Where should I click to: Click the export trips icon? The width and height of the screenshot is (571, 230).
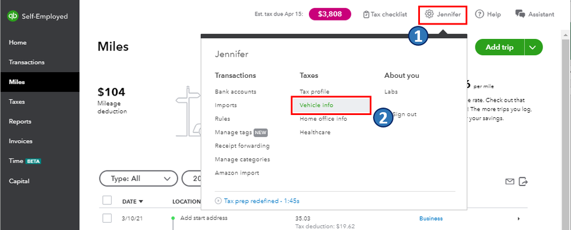[522, 182]
